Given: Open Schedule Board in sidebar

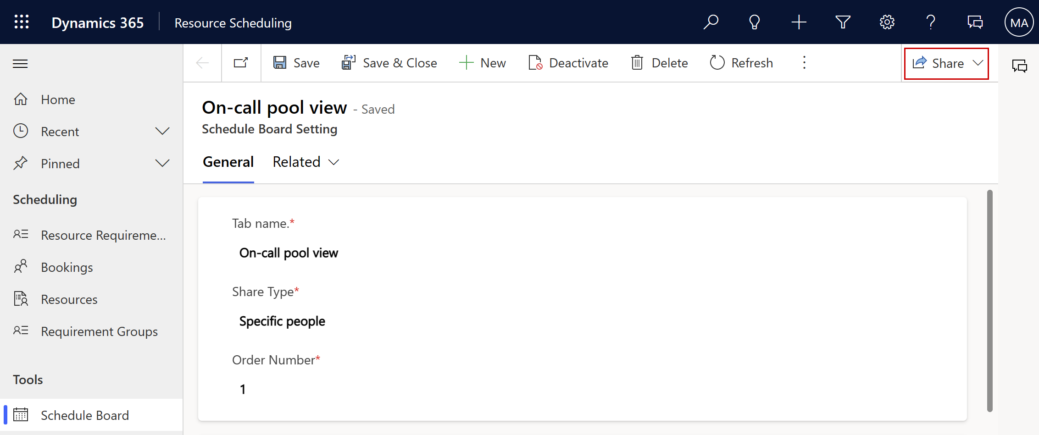Looking at the screenshot, I should 92,415.
